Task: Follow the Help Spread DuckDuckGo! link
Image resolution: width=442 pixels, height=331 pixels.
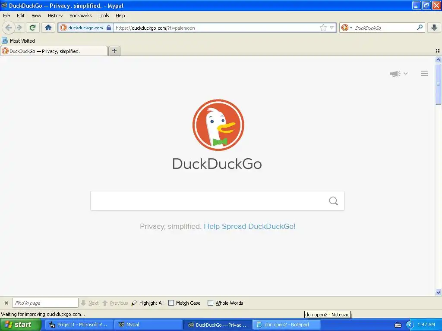Action: 249,226
